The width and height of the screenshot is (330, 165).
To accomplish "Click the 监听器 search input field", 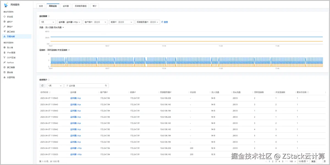I will coord(87,86).
